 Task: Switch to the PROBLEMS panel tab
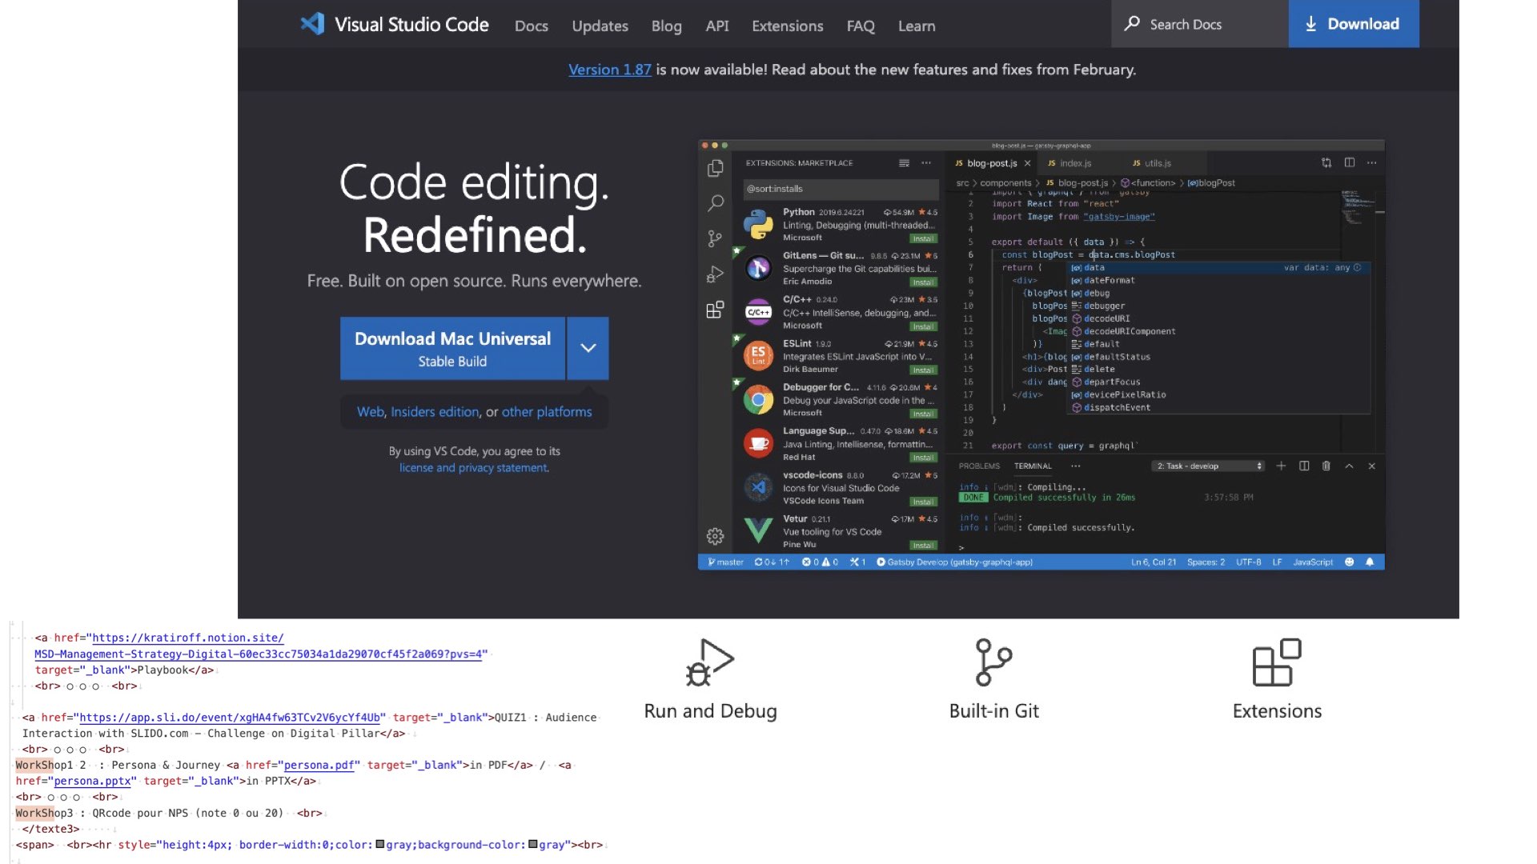[979, 466]
